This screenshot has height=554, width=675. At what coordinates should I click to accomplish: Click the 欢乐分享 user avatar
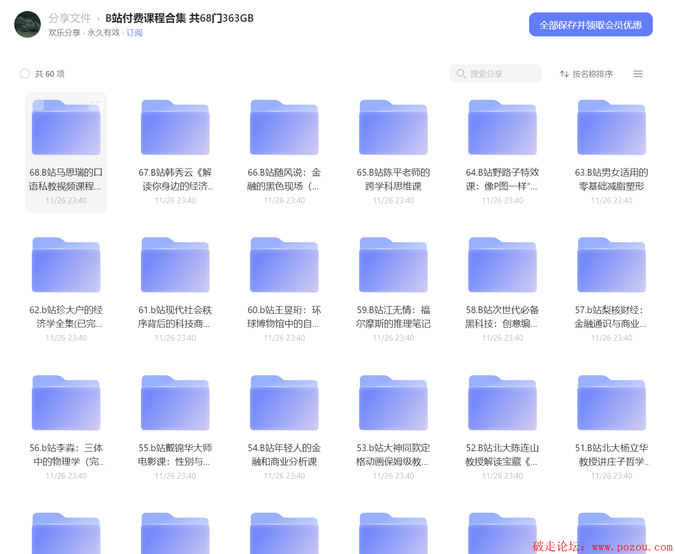pyautogui.click(x=27, y=24)
